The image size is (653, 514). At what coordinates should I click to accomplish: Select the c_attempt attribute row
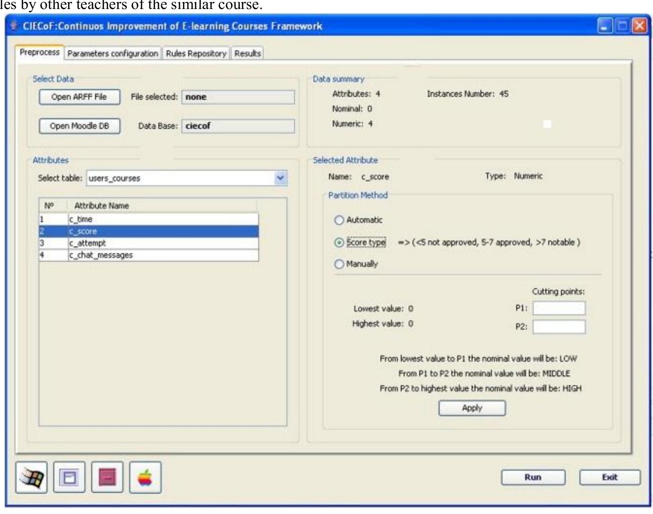click(x=149, y=243)
